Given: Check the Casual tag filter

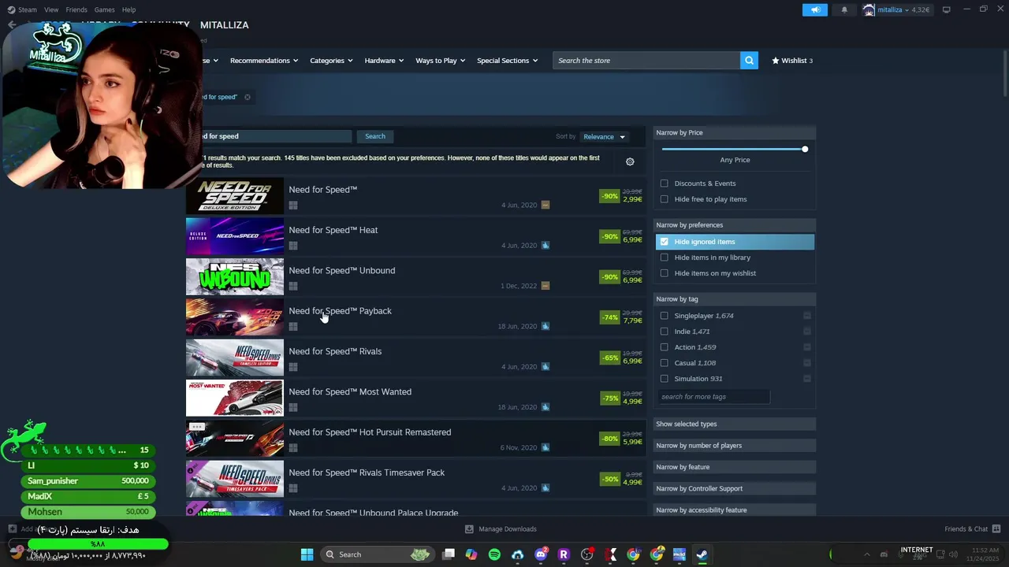Looking at the screenshot, I should point(664,363).
